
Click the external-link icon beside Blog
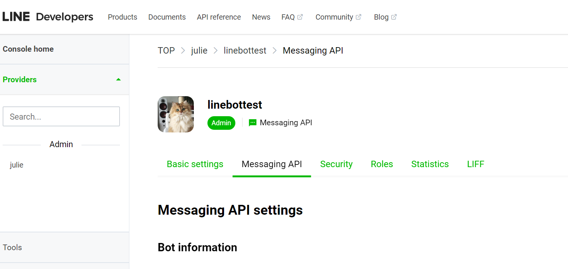pyautogui.click(x=394, y=17)
